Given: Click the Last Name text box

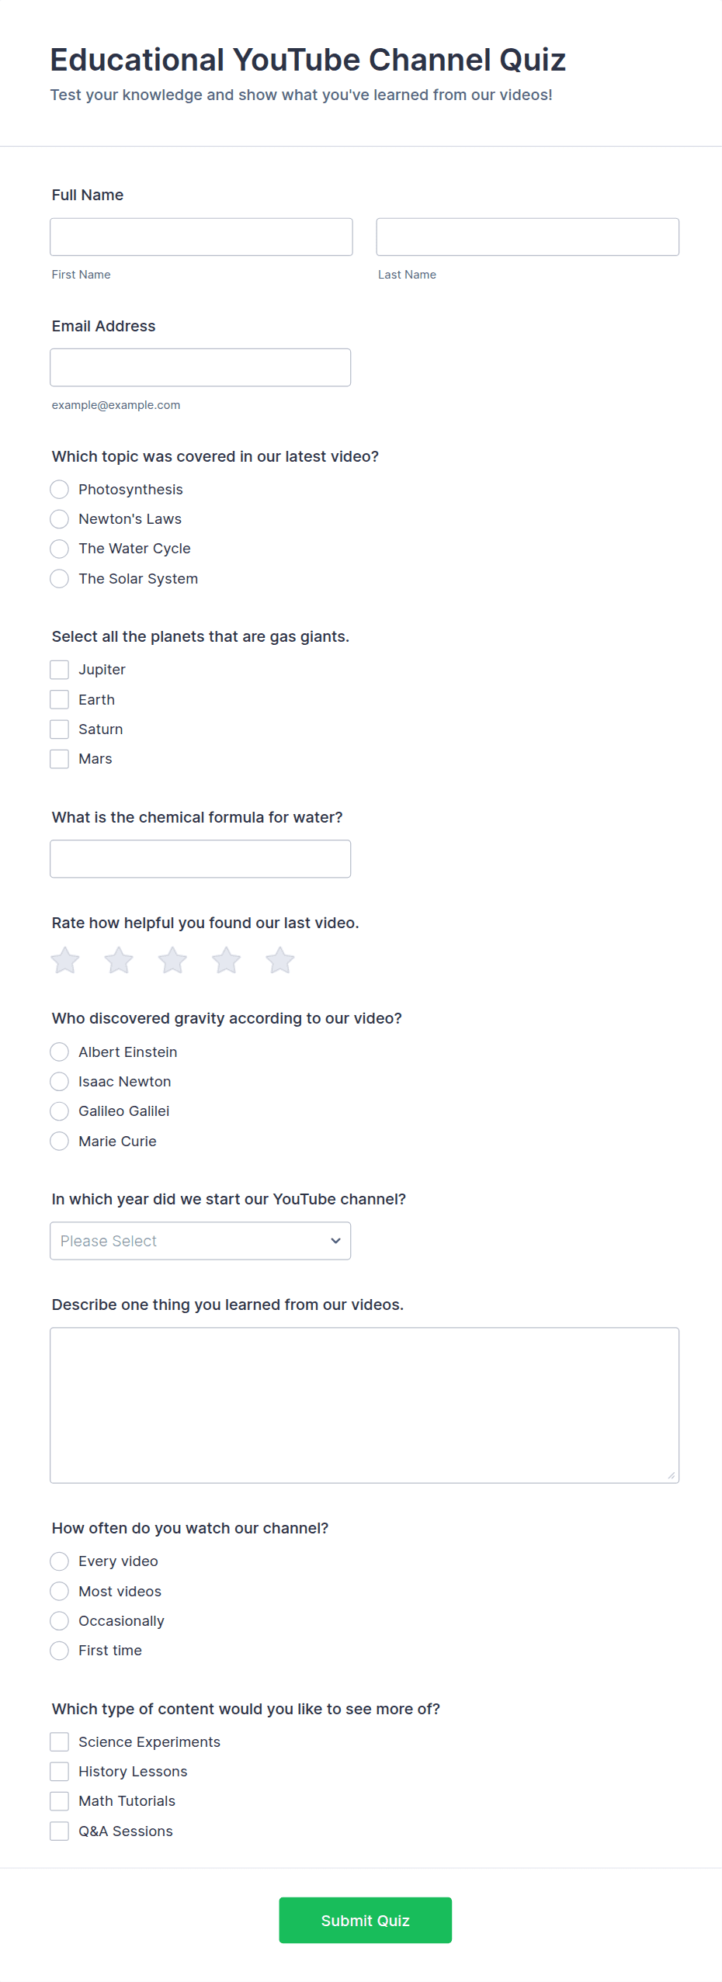Looking at the screenshot, I should [527, 237].
